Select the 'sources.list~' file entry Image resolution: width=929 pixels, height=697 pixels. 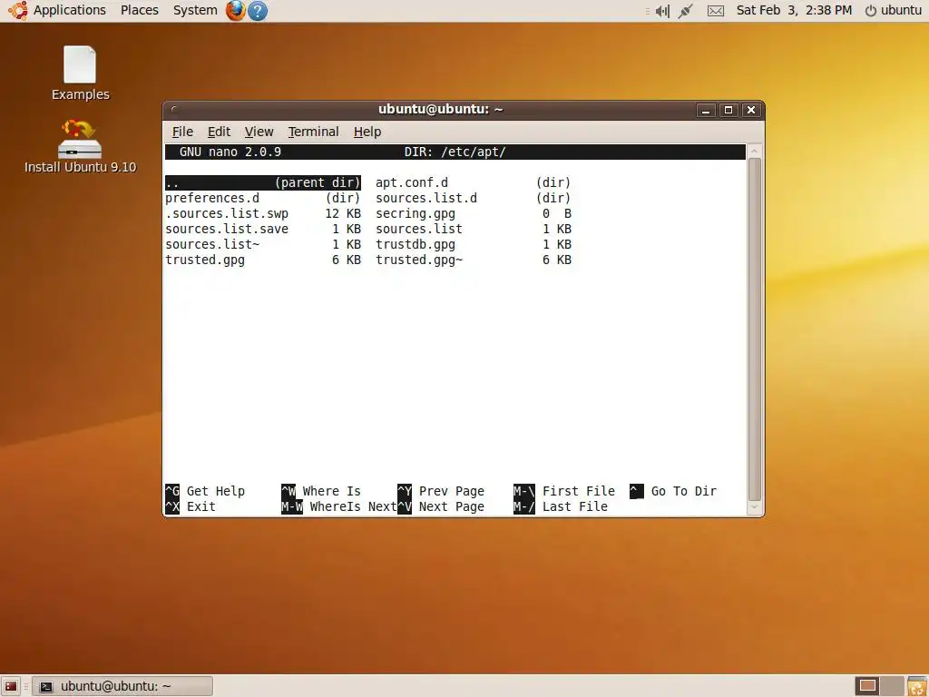coord(263,244)
